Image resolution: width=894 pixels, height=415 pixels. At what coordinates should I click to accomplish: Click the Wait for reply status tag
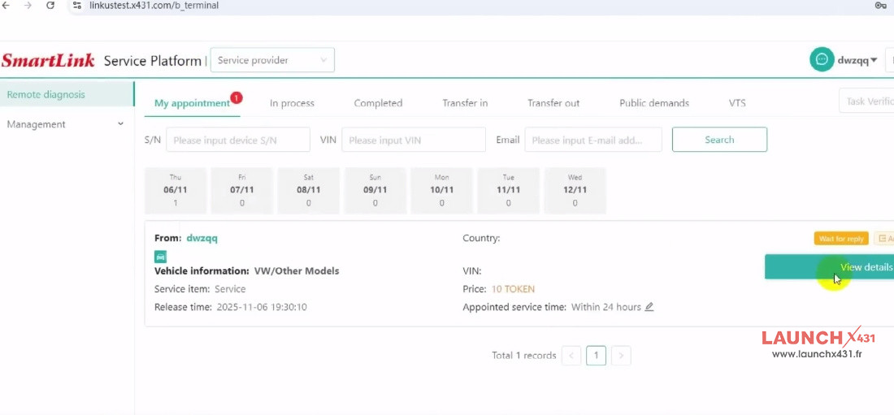(x=841, y=239)
